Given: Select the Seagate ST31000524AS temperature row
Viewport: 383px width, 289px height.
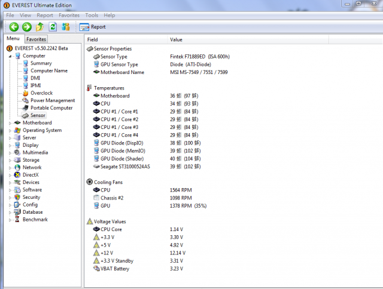Looking at the screenshot, I should click(x=147, y=167).
